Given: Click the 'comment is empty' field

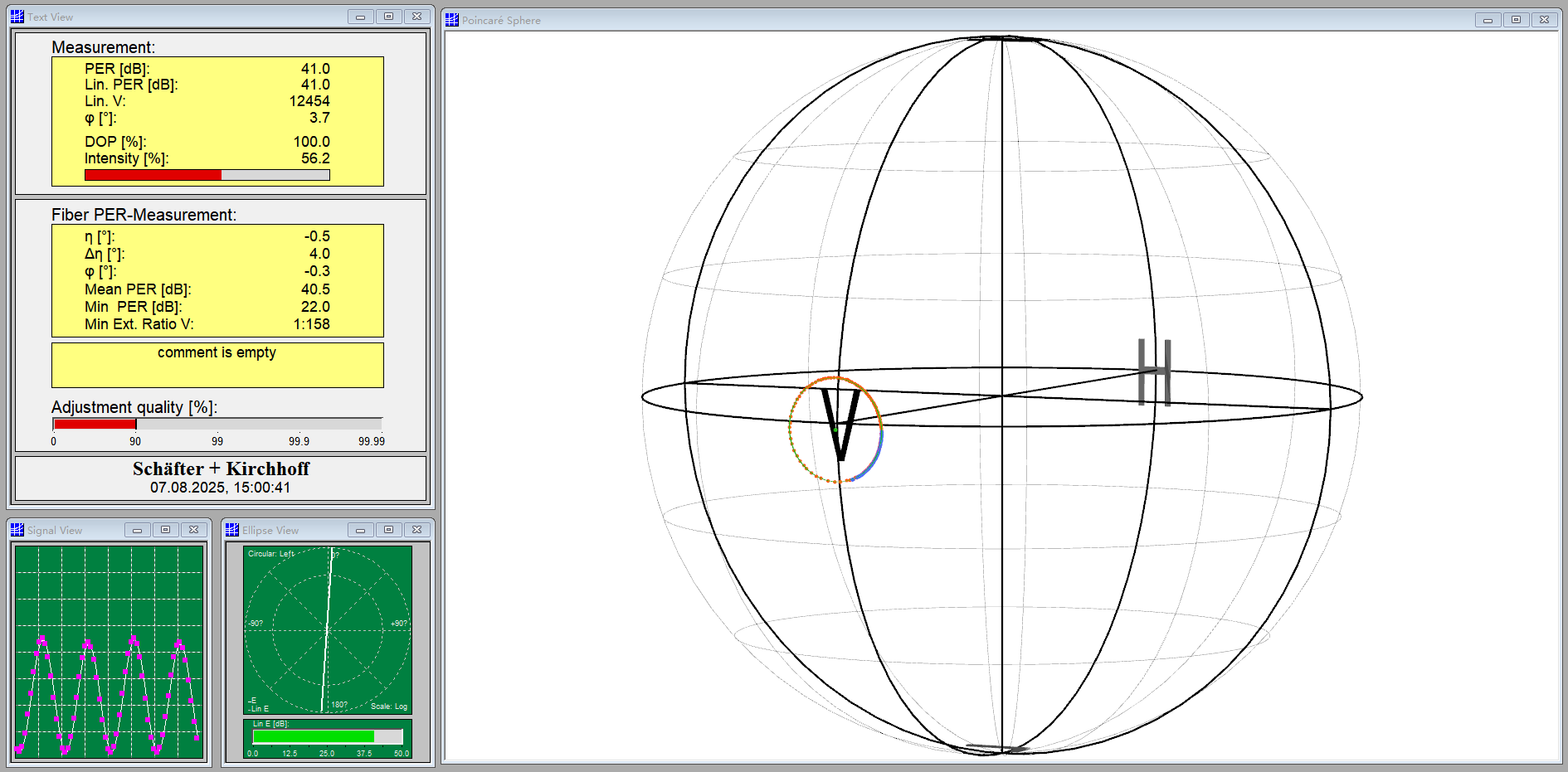Looking at the screenshot, I should (x=217, y=365).
